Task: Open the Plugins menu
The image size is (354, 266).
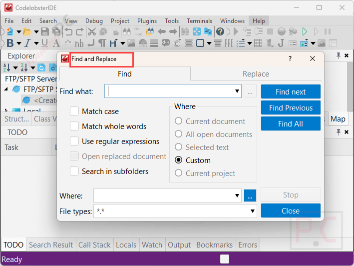Action: click(x=147, y=21)
